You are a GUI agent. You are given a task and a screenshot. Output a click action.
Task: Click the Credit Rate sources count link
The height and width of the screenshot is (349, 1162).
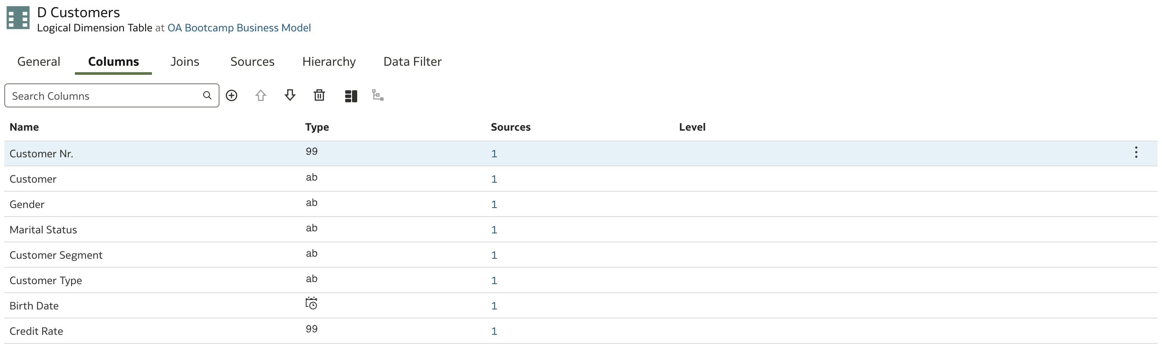(494, 331)
